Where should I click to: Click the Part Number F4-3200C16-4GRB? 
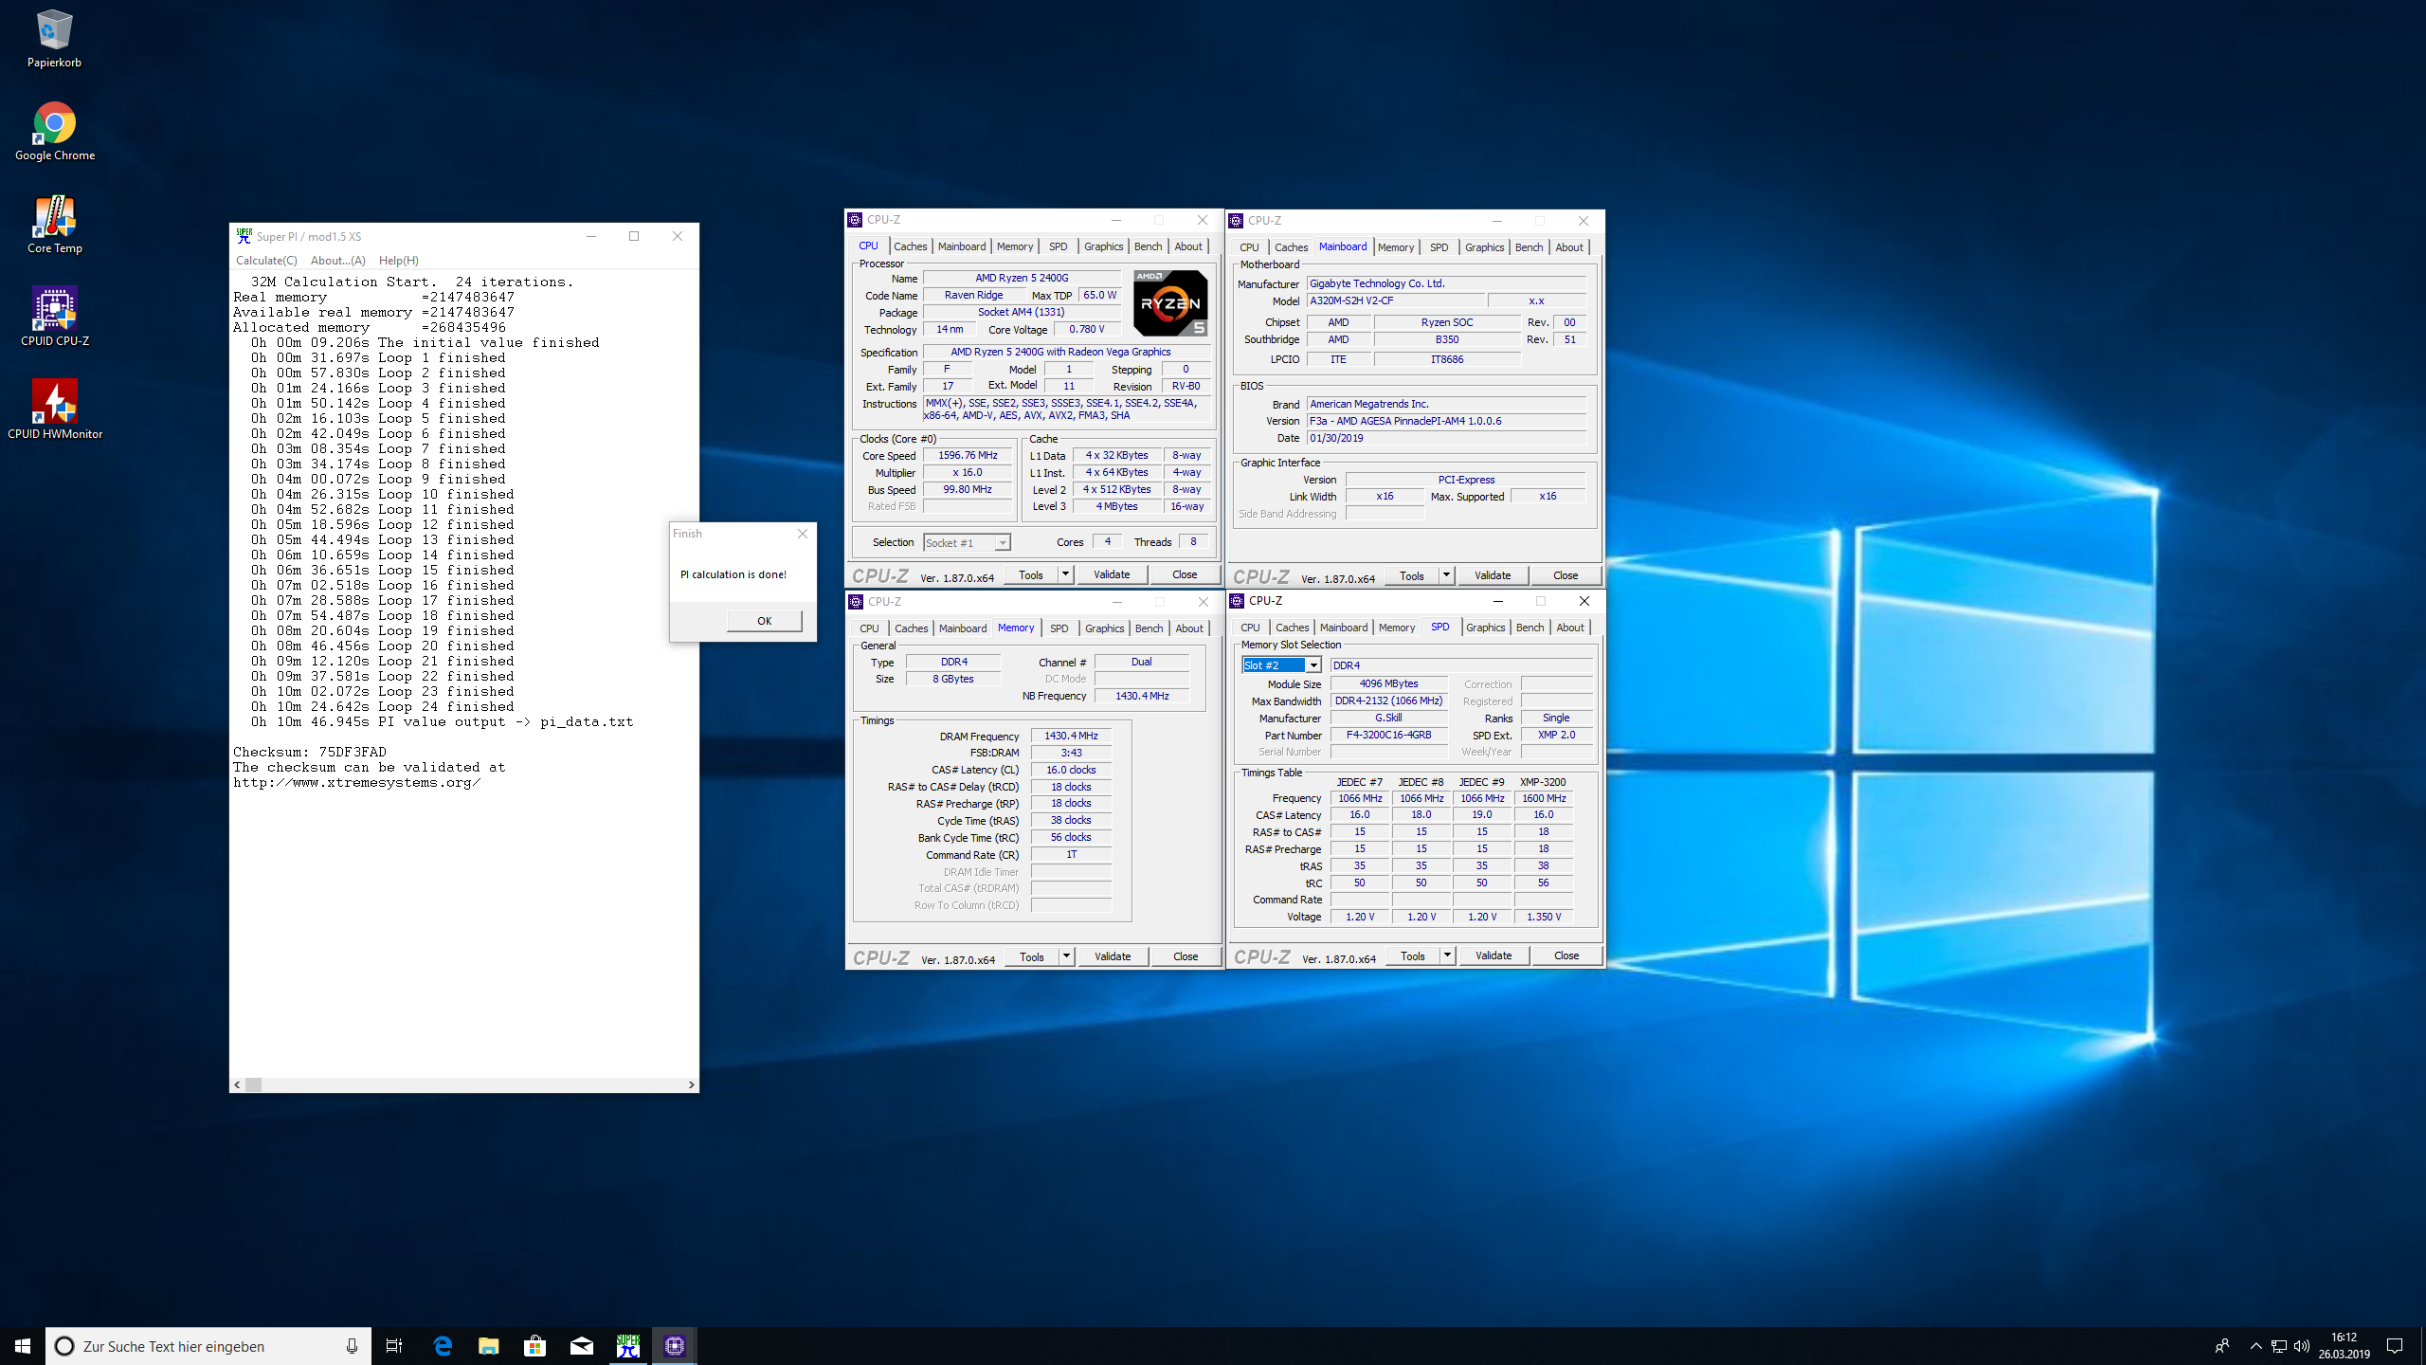click(1388, 736)
